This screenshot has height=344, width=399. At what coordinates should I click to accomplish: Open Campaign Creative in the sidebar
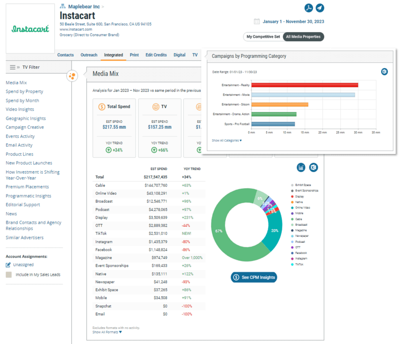point(25,127)
